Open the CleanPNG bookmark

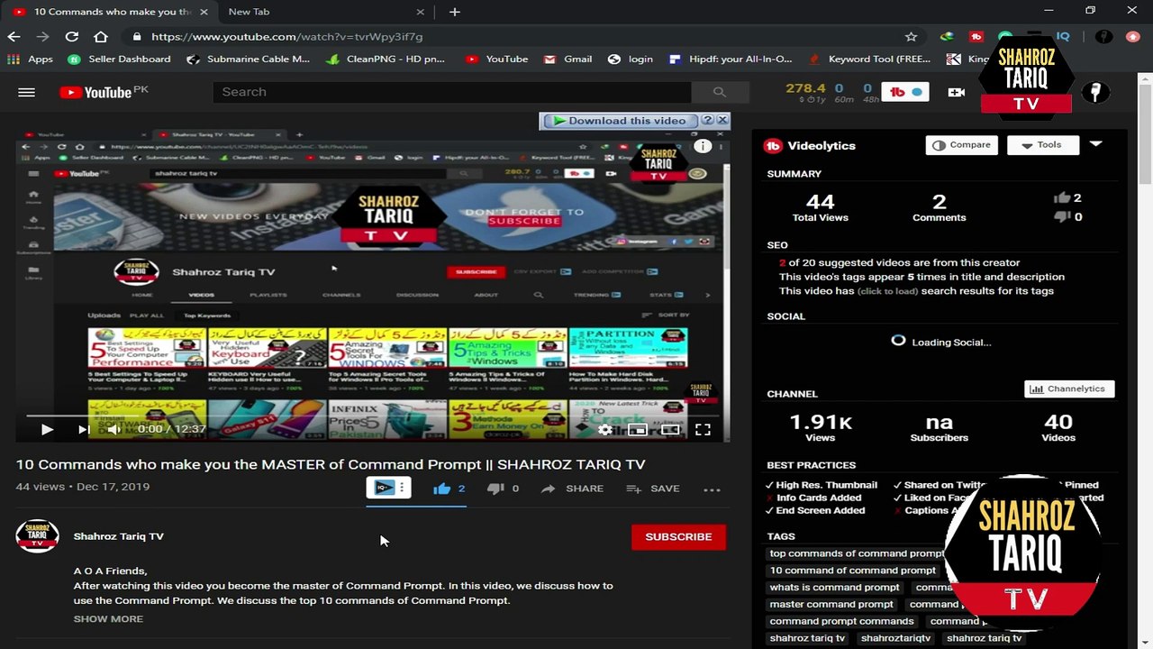coord(385,59)
